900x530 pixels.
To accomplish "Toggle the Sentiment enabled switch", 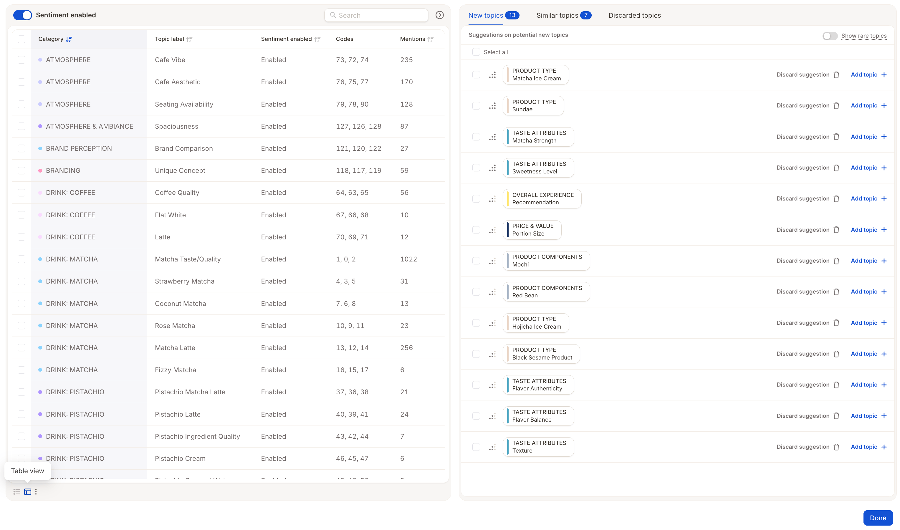I will pos(22,15).
